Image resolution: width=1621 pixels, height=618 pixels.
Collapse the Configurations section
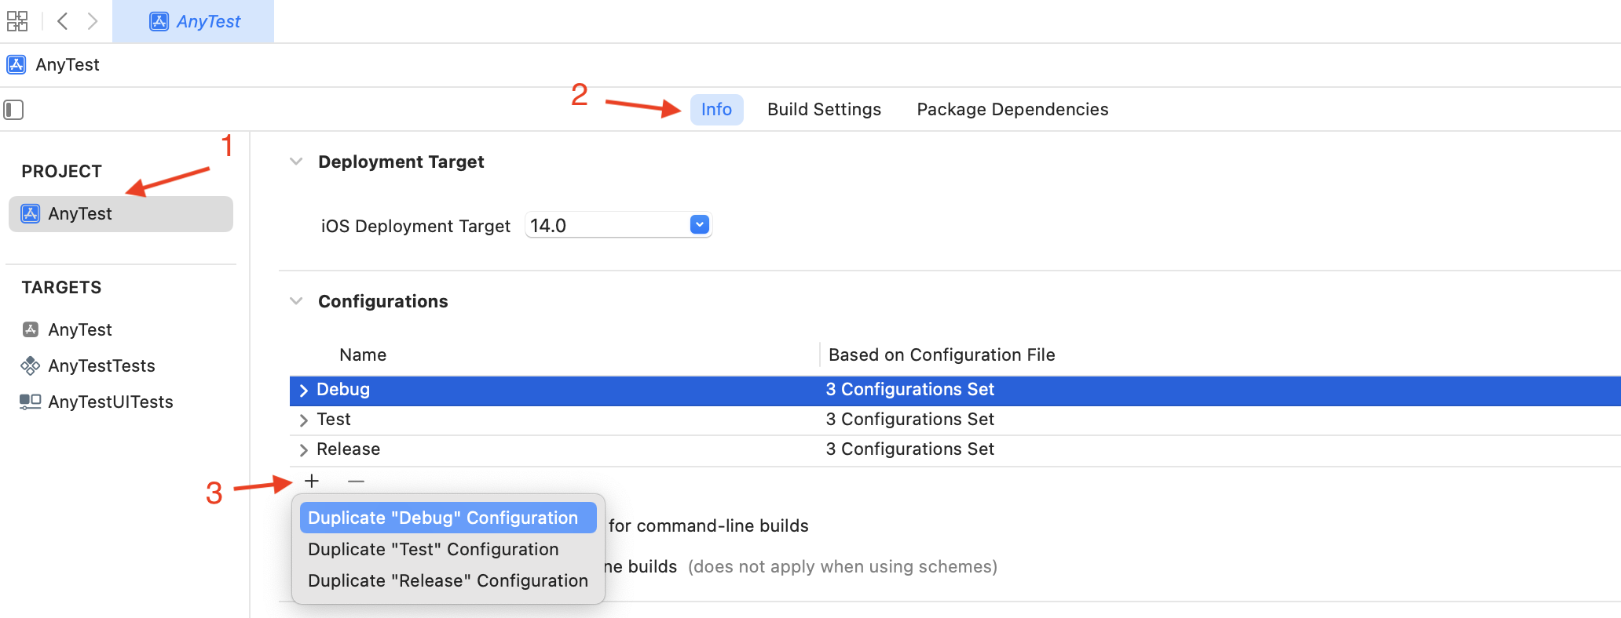click(296, 301)
